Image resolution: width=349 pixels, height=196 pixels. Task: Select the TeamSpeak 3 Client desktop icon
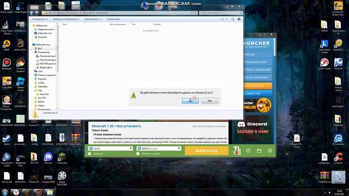tap(7, 160)
